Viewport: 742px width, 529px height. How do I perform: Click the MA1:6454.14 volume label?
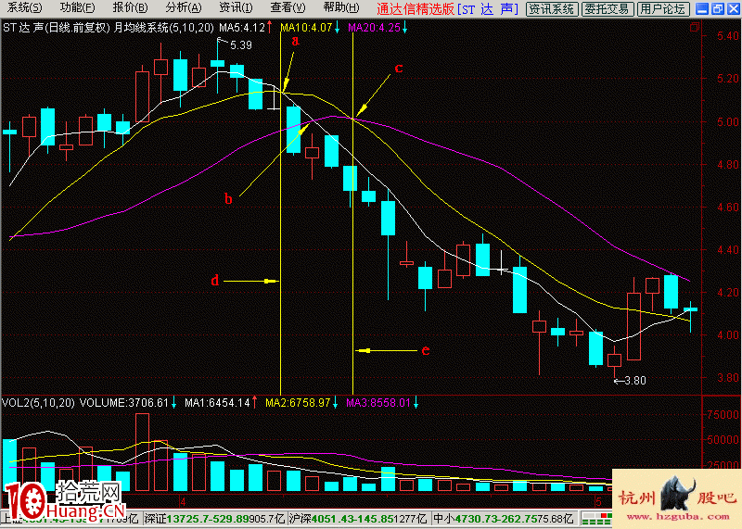point(217,403)
